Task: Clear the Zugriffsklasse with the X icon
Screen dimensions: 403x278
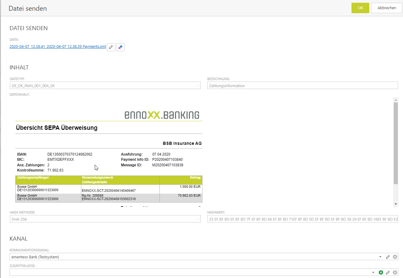Action: (x=395, y=272)
